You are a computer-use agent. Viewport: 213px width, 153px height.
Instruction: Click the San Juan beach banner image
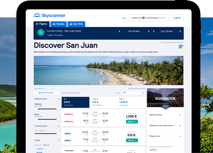(109, 70)
